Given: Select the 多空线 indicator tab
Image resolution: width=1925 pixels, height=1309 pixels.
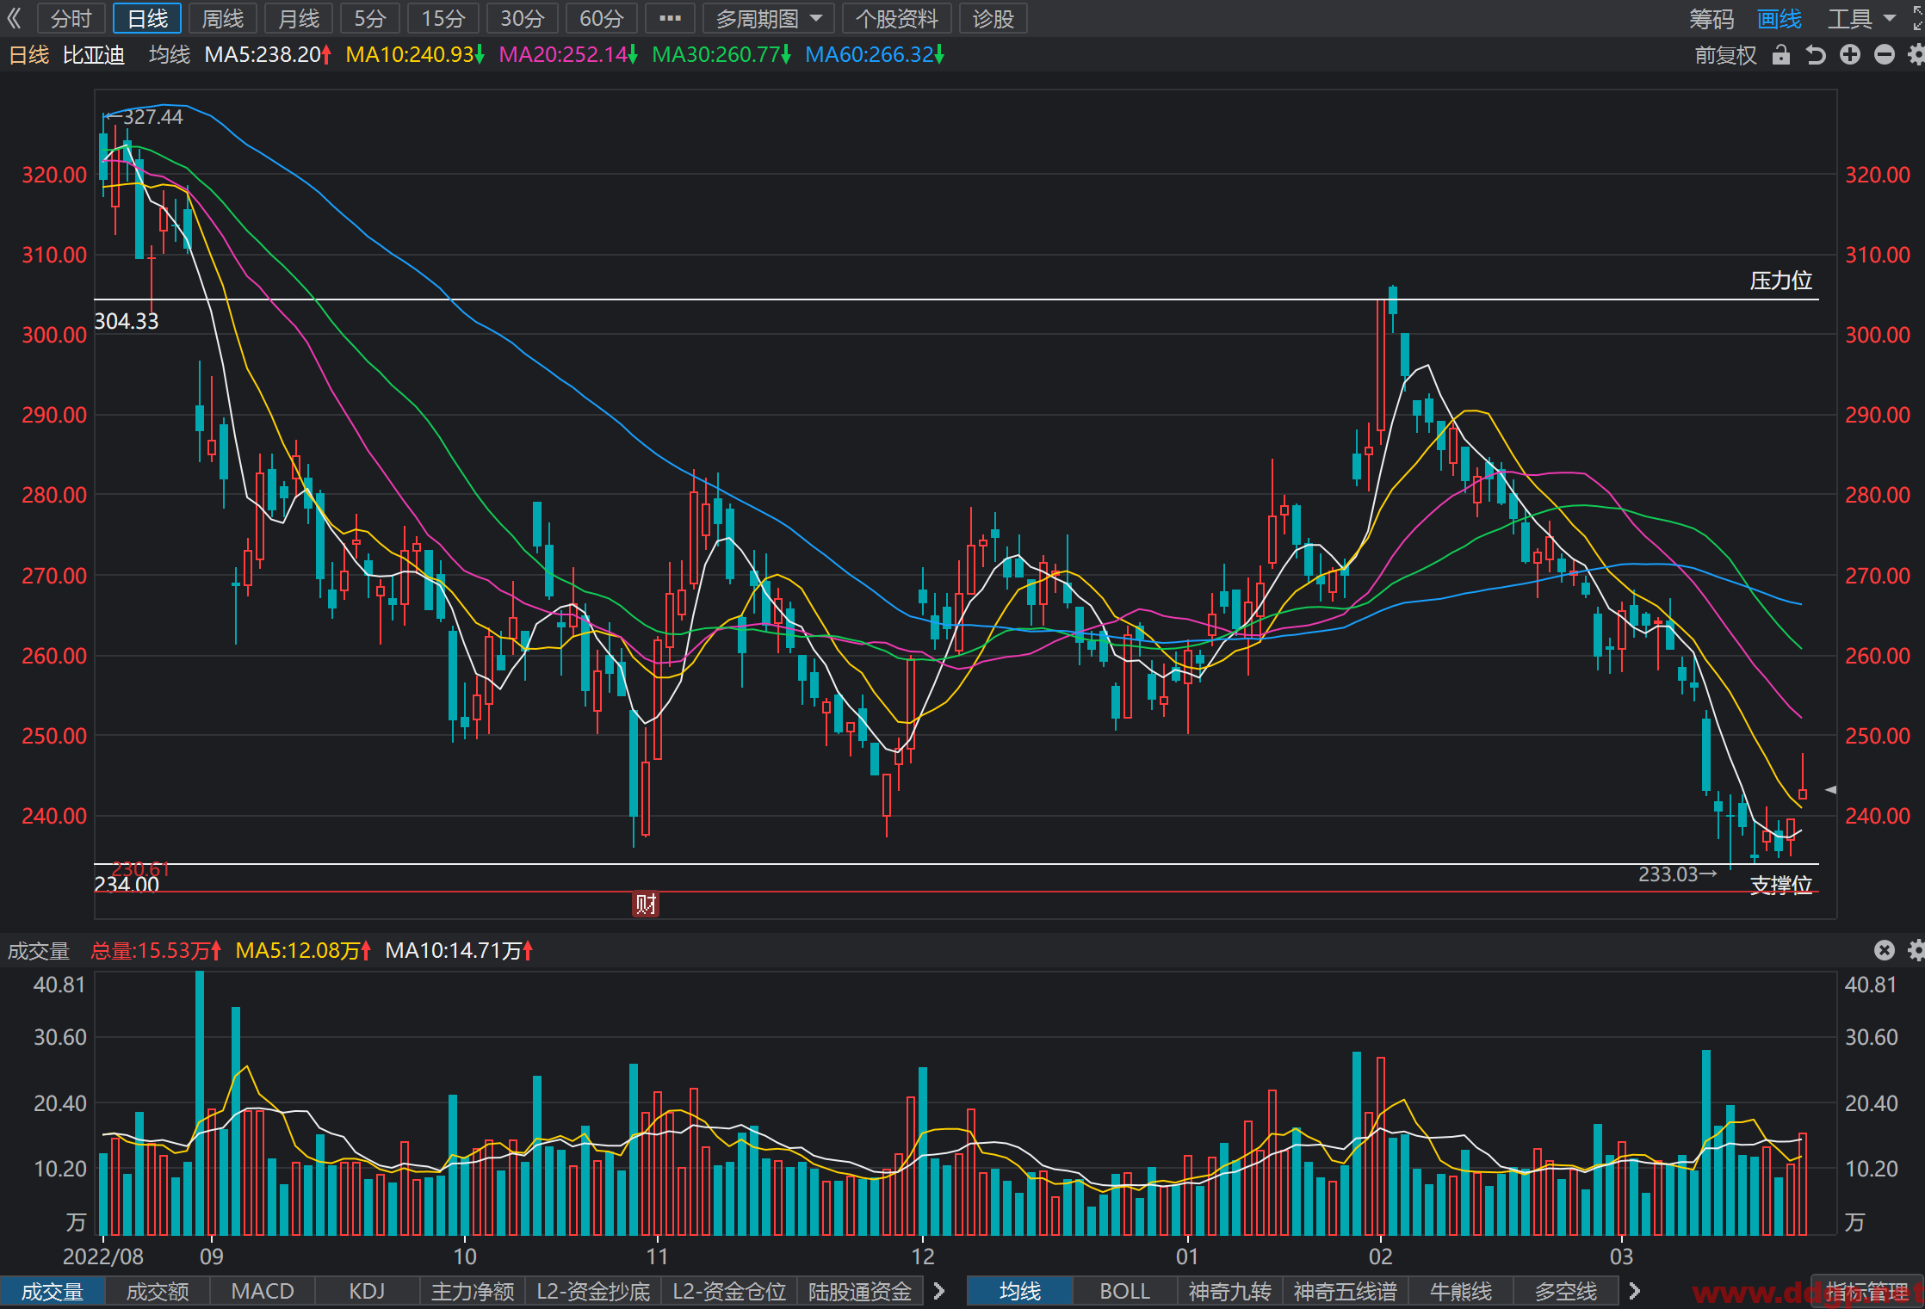Looking at the screenshot, I should pos(1566,1292).
